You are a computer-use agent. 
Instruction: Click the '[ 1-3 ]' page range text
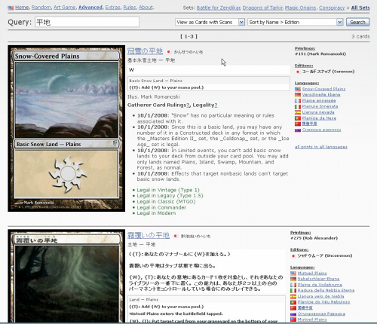[x=188, y=36]
